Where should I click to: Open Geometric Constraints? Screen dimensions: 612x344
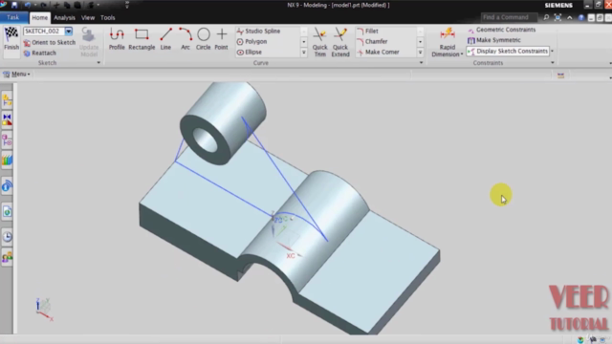click(x=502, y=30)
